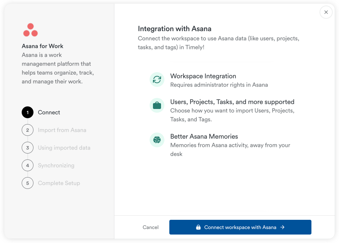The height and width of the screenshot is (243, 339).
Task: Select step 4 number circle
Action: 28,165
